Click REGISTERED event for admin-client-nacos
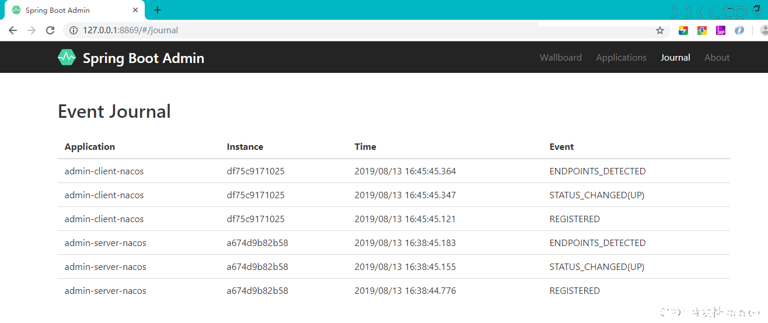The width and height of the screenshot is (768, 323). (575, 219)
